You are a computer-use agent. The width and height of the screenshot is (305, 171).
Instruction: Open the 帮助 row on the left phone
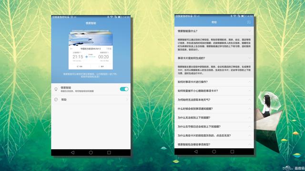click(x=91, y=99)
